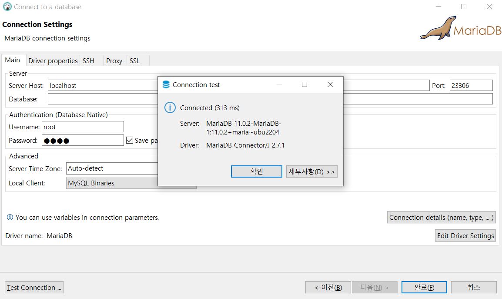The image size is (502, 299).
Task: Open Connection details (name, type, ...)
Action: click(x=442, y=217)
